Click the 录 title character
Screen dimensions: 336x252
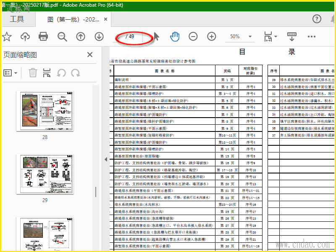[291, 52]
